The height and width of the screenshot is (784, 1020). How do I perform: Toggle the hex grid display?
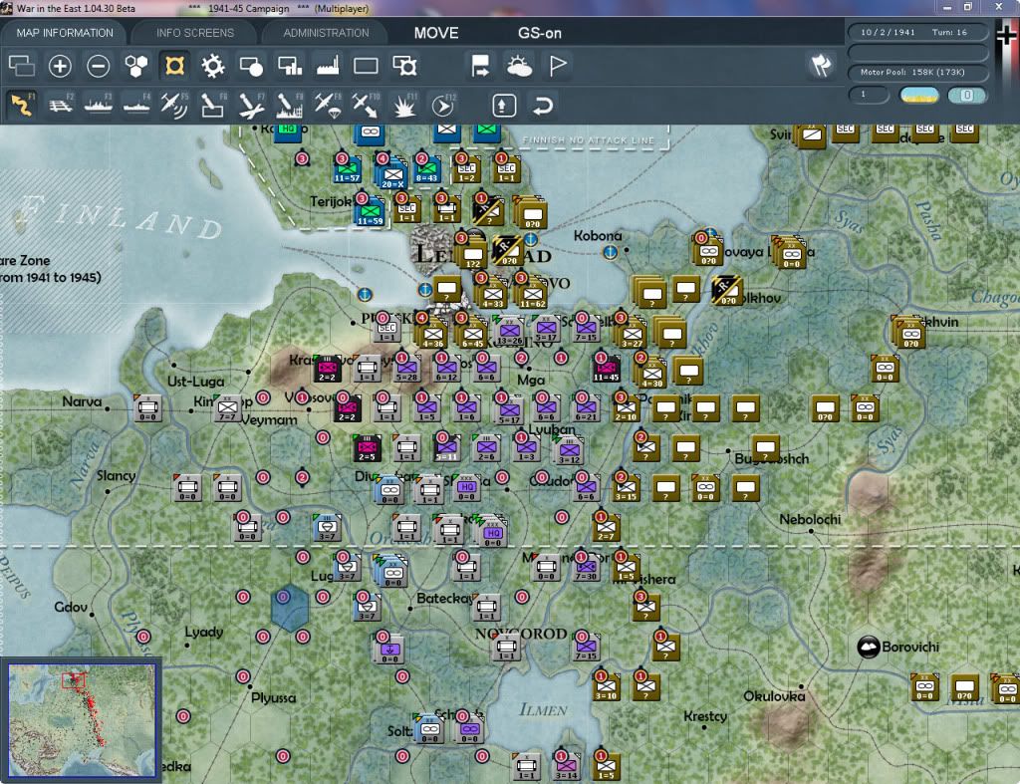point(135,66)
